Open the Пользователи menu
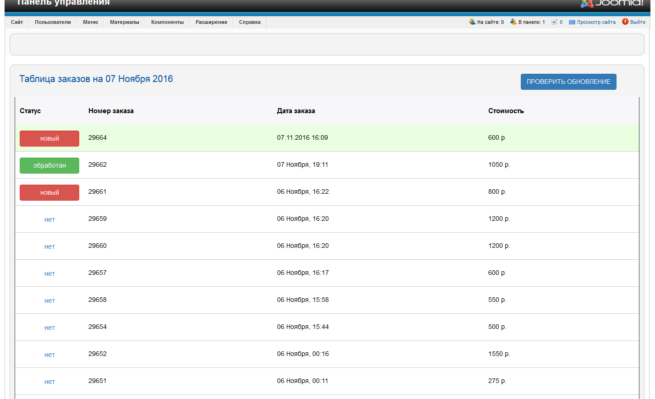 point(53,22)
